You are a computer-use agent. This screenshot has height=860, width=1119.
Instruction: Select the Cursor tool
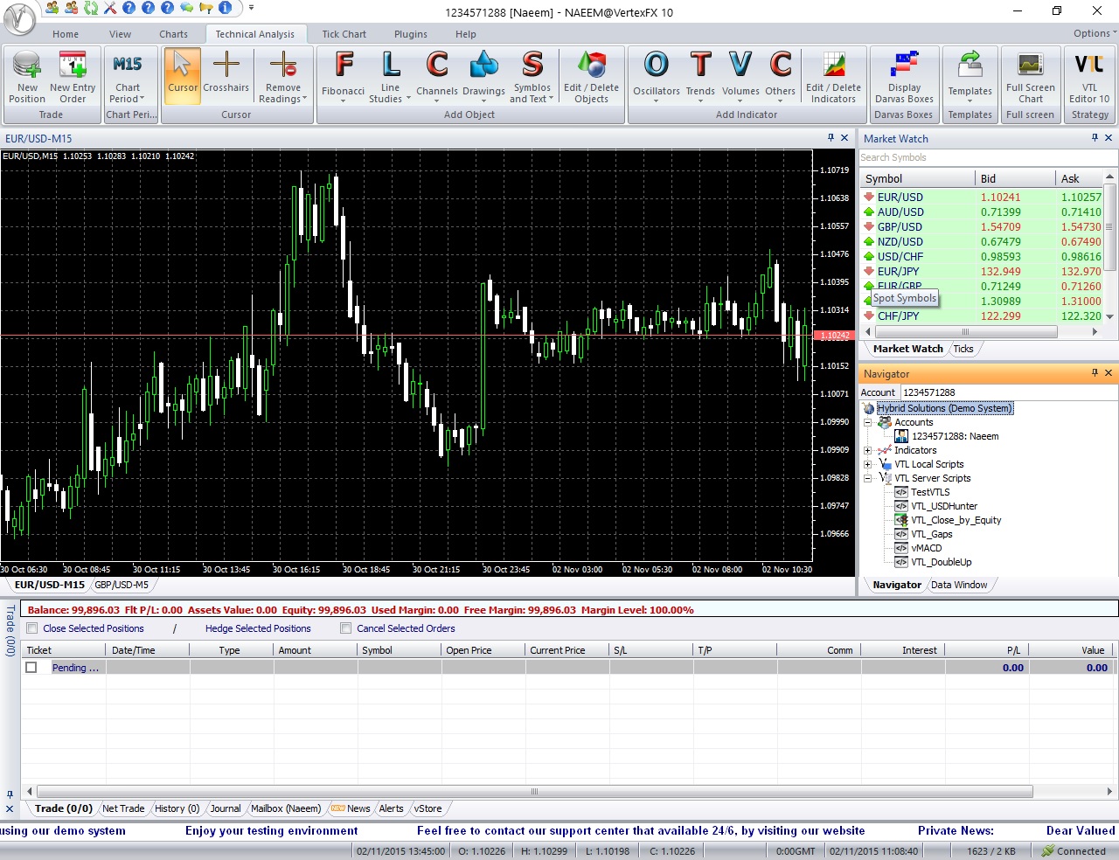[x=183, y=75]
